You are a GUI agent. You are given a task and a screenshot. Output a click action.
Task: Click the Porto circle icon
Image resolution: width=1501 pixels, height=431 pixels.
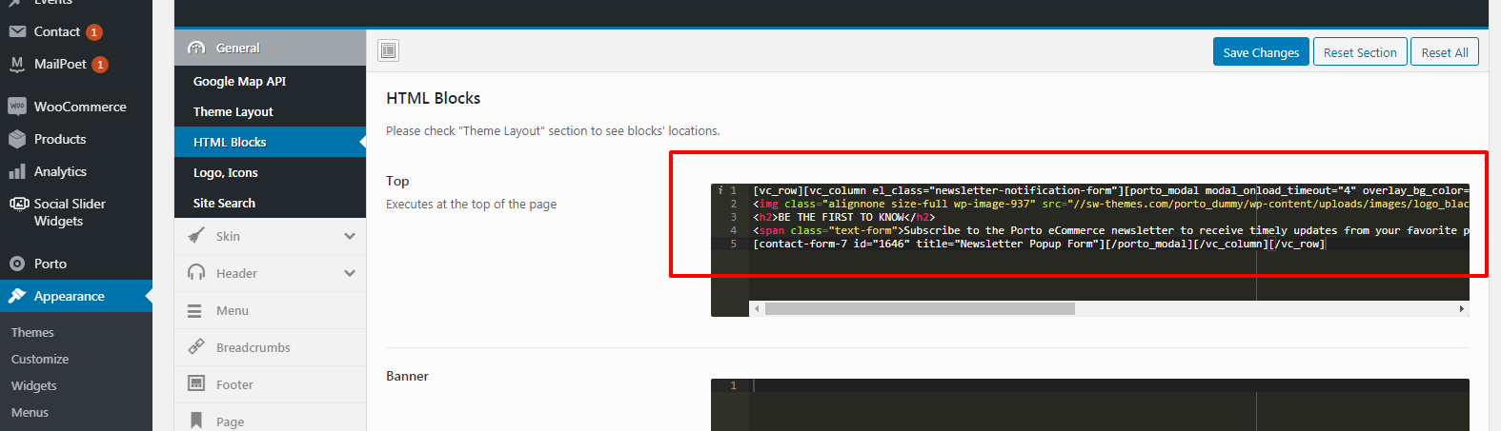click(17, 264)
